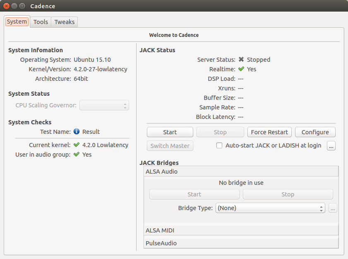Open bridge type options ellipsis button

333,208
